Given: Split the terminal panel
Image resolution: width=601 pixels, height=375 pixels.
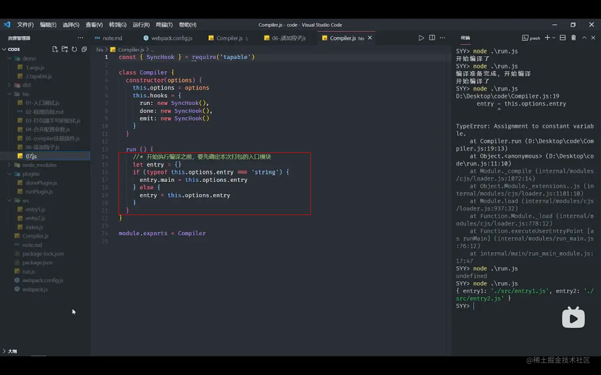Looking at the screenshot, I should (x=563, y=38).
